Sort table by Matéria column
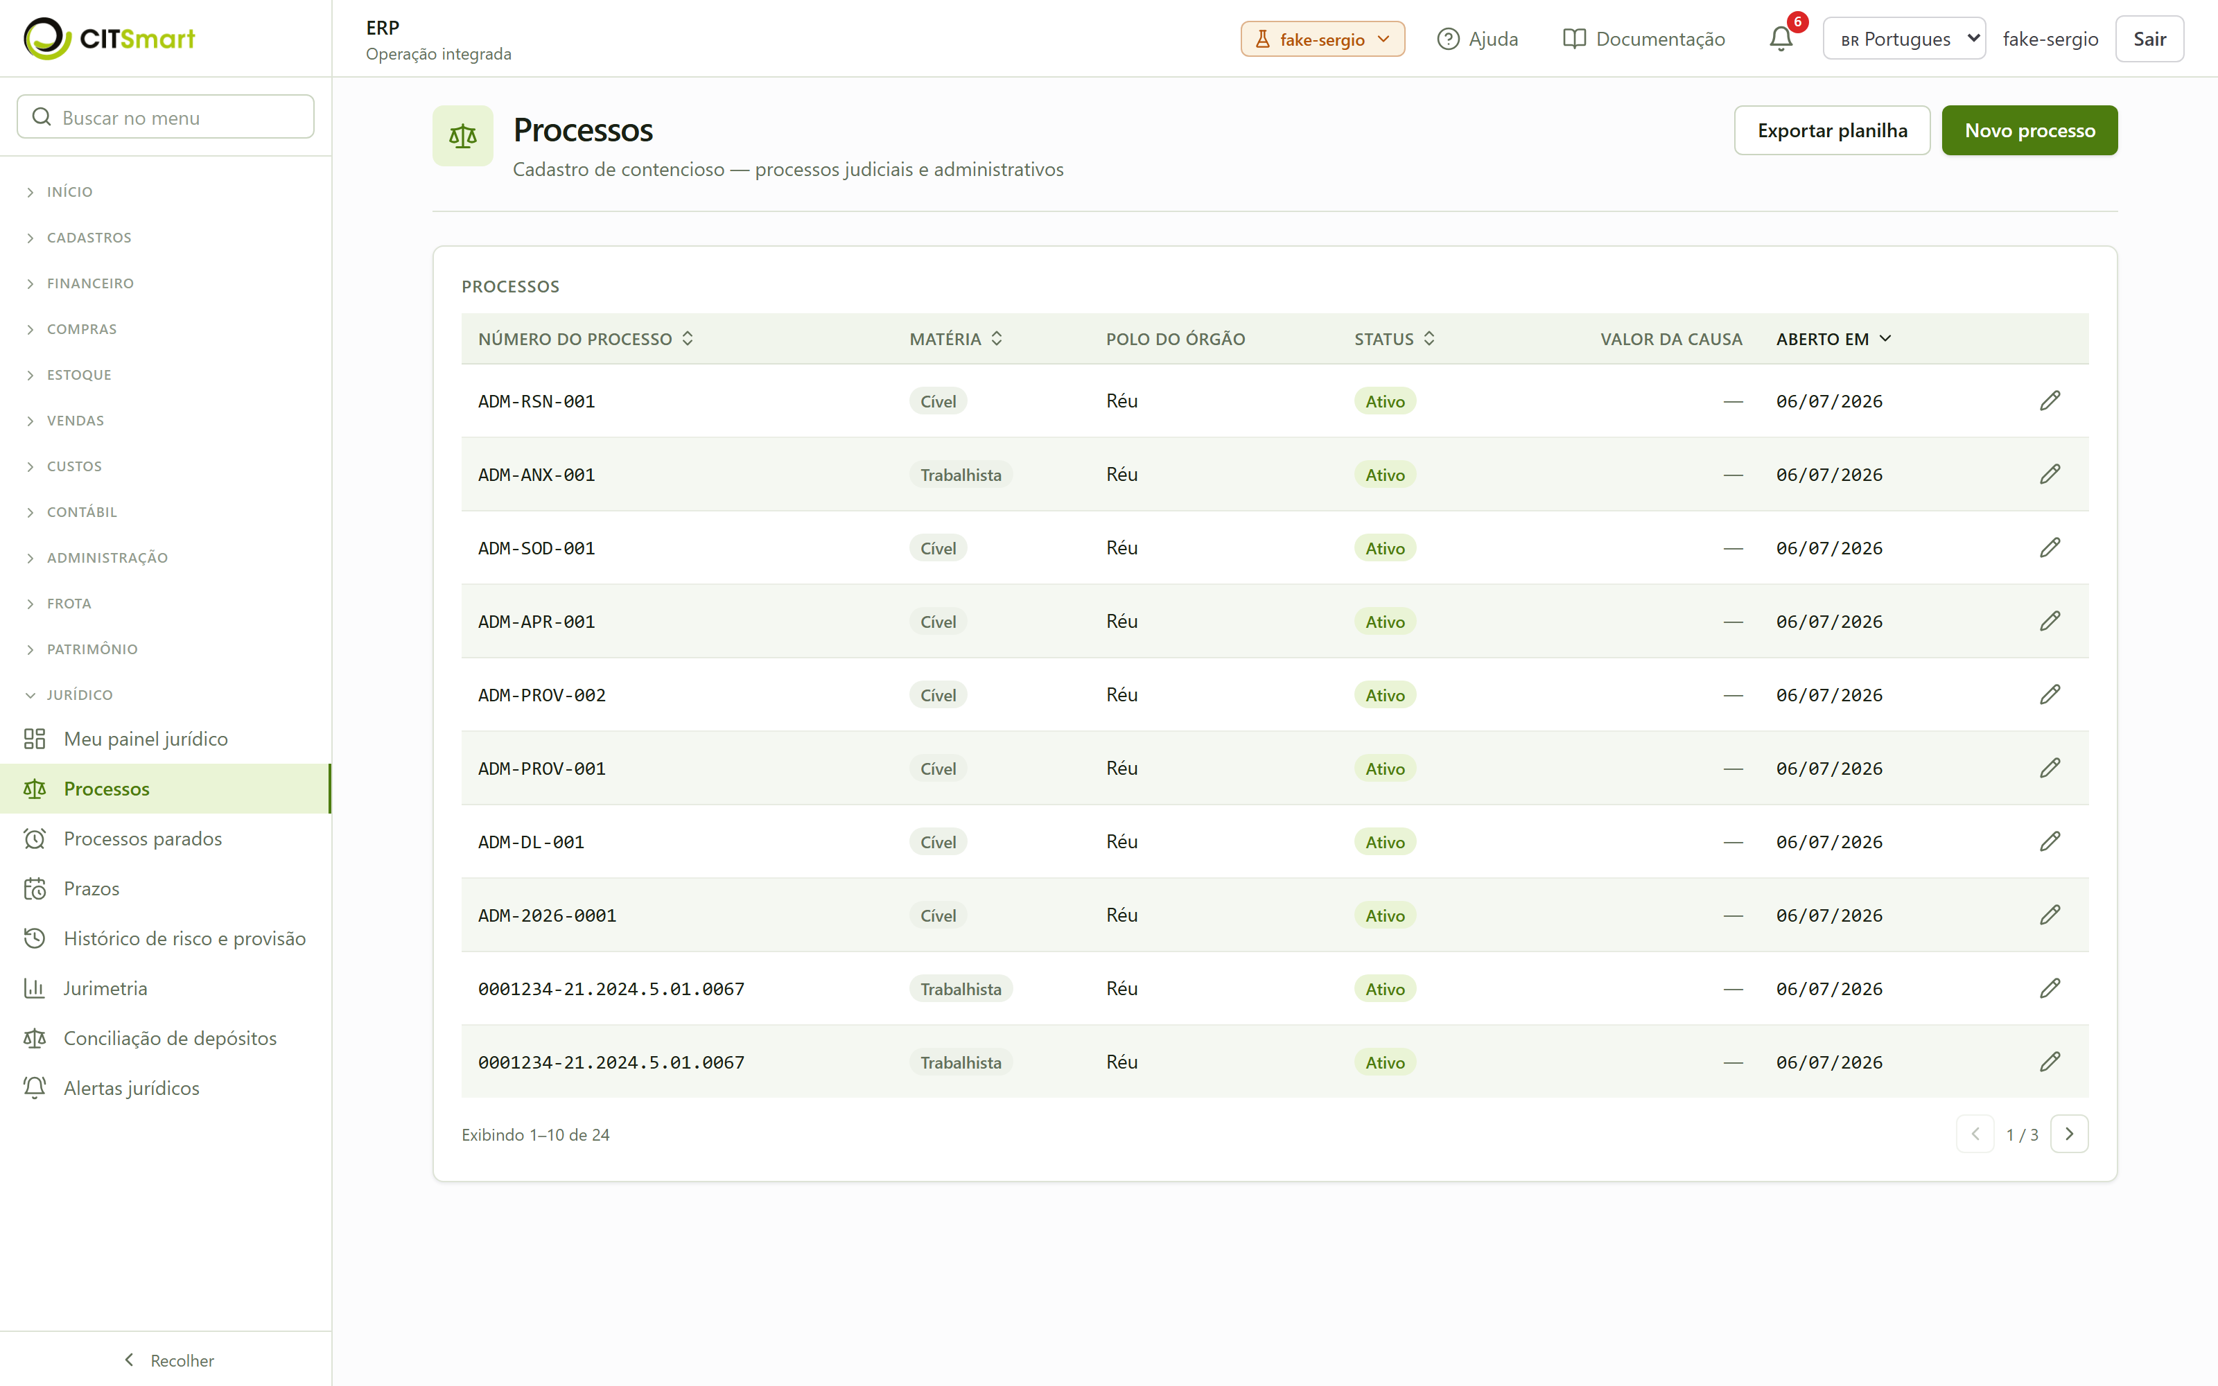Image resolution: width=2218 pixels, height=1386 pixels. [956, 339]
